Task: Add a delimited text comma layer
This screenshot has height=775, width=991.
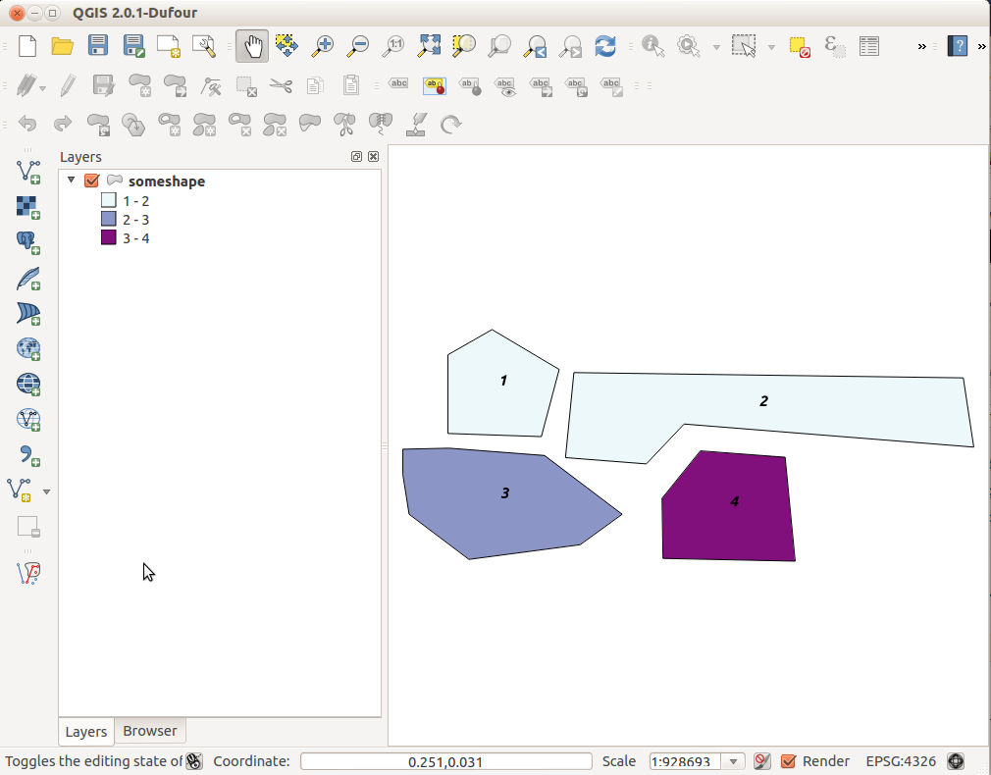Action: pyautogui.click(x=28, y=454)
